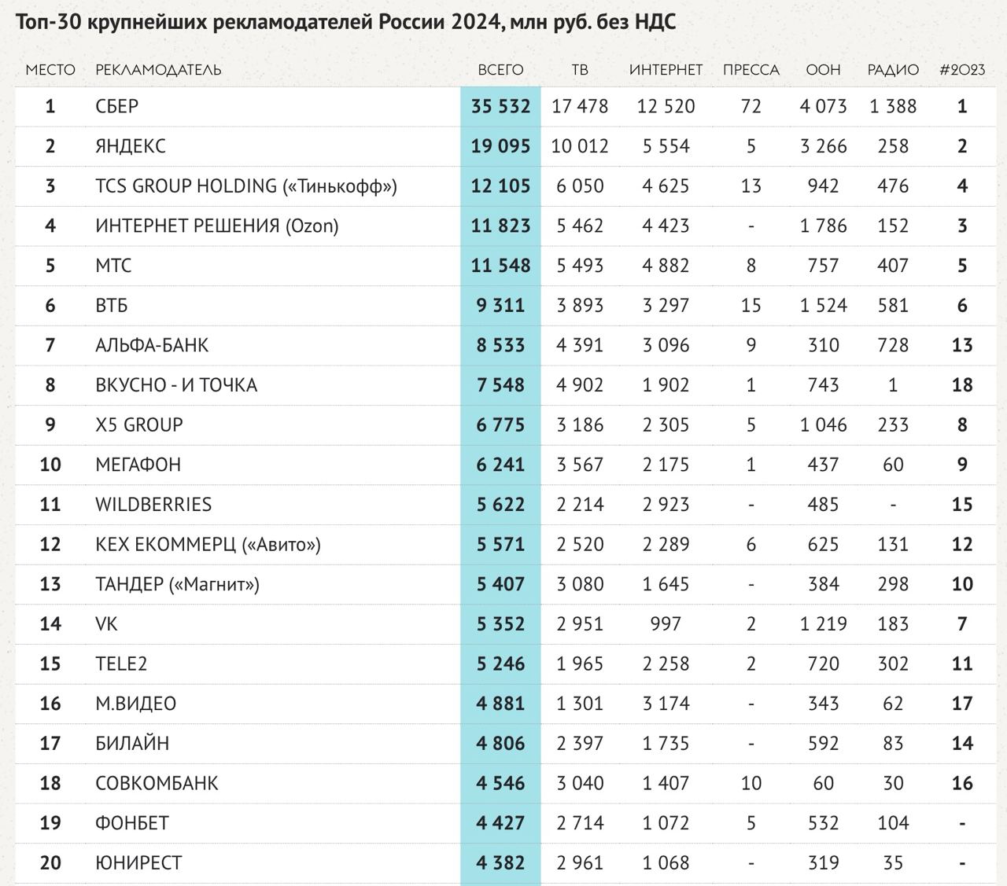
Task: Click СБЕР TV value 17 478
Action: point(580,106)
